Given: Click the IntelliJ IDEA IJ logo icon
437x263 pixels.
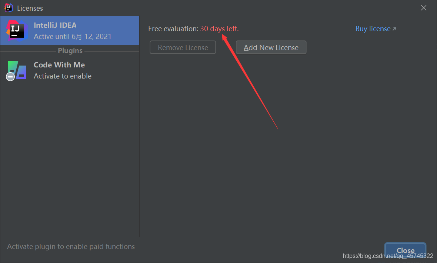Looking at the screenshot, I should [17, 31].
